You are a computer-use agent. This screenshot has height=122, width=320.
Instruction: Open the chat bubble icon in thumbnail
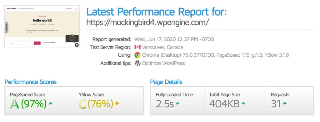(77, 45)
